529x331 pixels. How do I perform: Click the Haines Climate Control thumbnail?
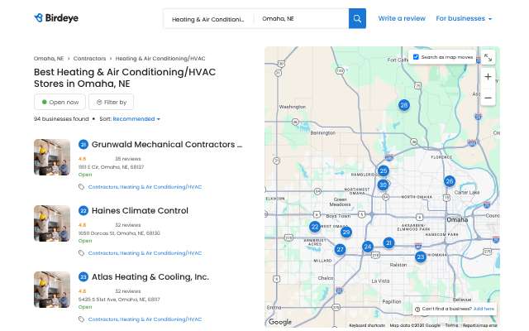coord(52,223)
